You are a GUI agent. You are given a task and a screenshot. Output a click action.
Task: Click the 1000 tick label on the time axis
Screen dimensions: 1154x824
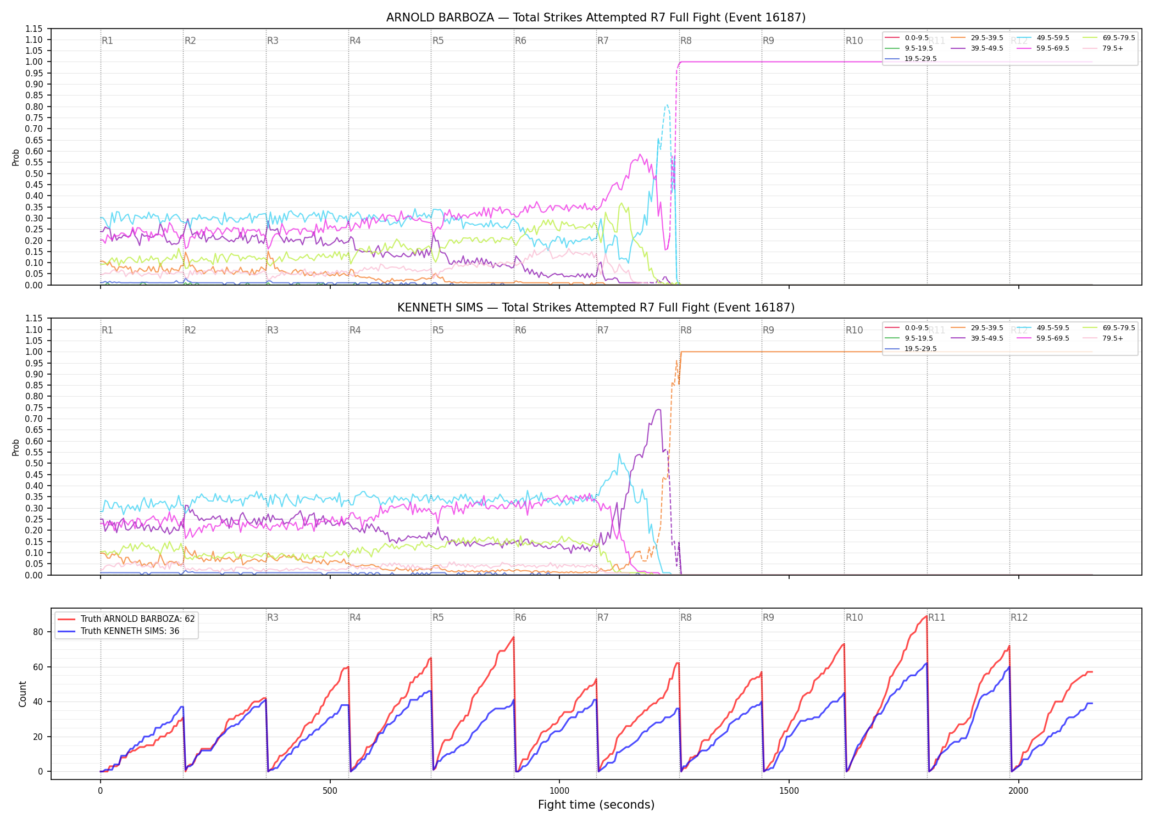pyautogui.click(x=559, y=790)
